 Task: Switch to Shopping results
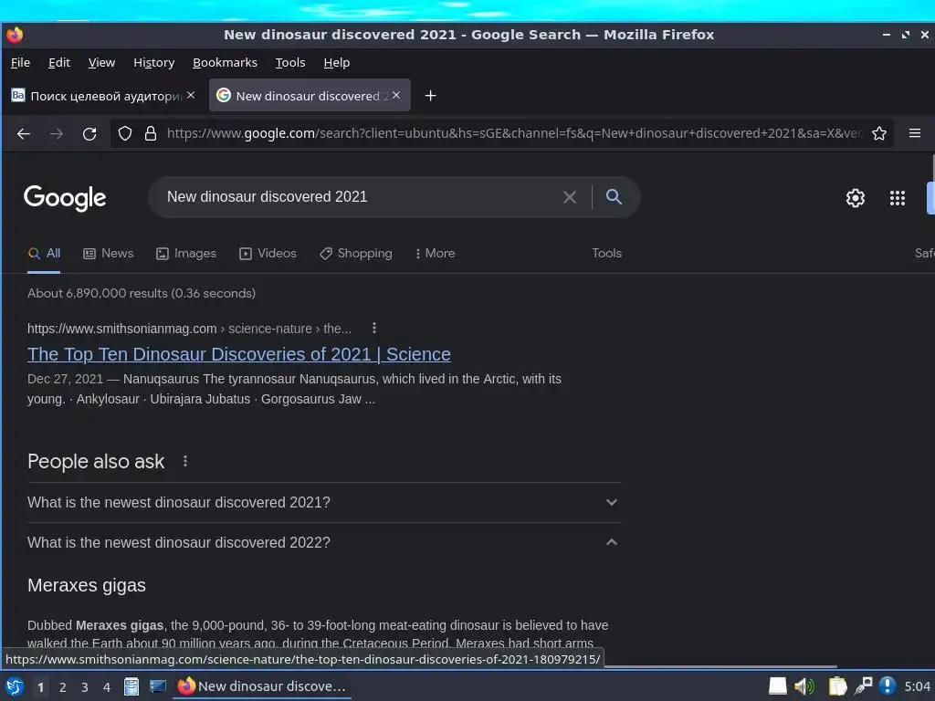356,254
